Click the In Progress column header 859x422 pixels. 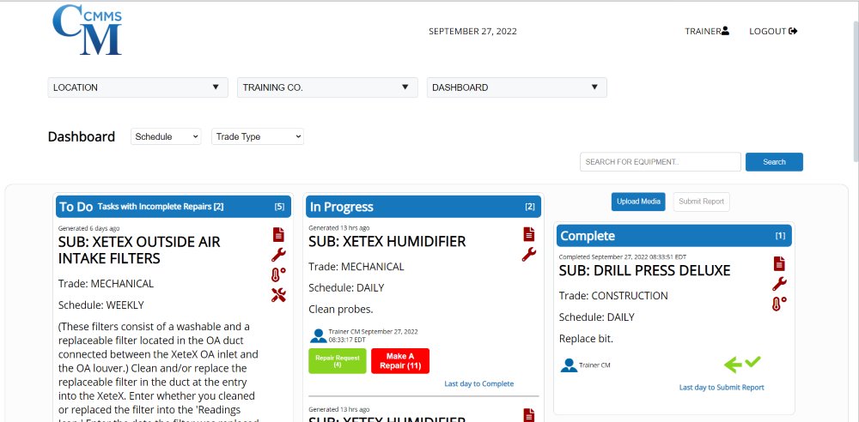tap(423, 207)
